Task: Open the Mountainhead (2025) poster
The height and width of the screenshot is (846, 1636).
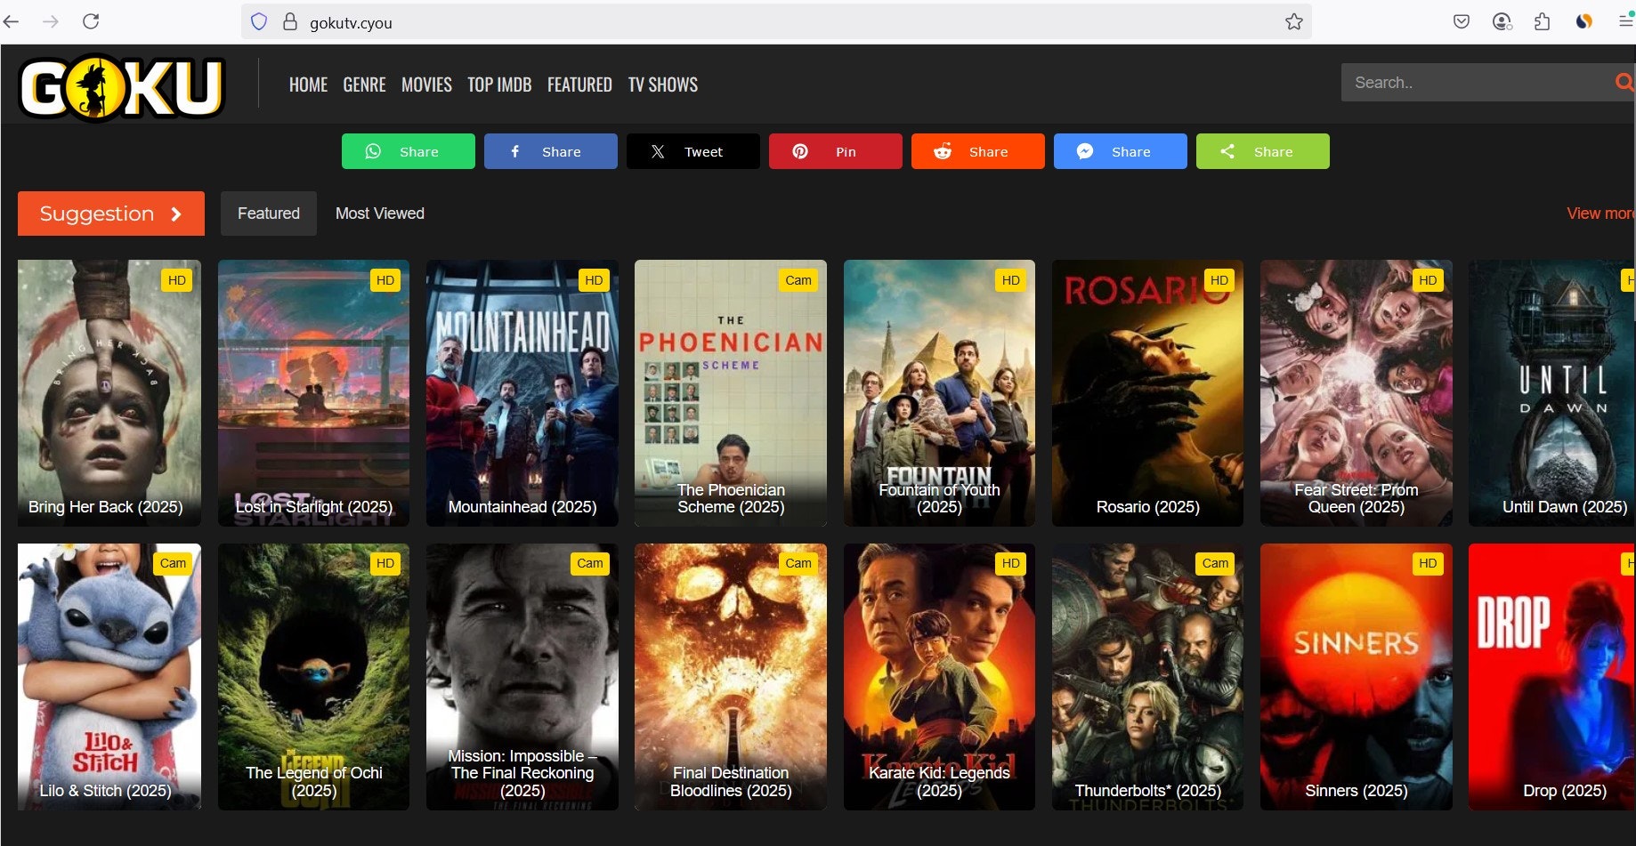Action: point(522,391)
